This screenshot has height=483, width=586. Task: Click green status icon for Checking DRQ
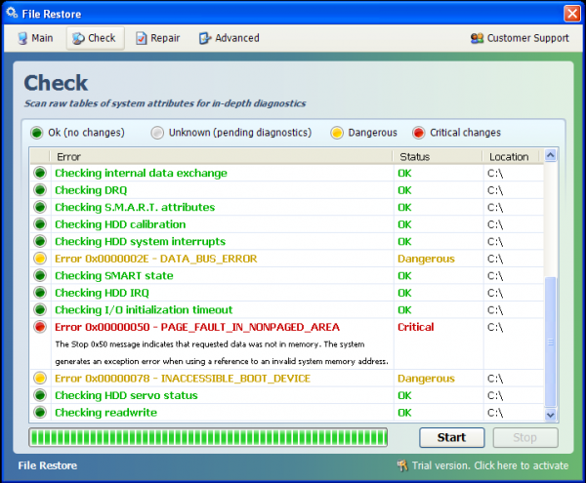[40, 190]
